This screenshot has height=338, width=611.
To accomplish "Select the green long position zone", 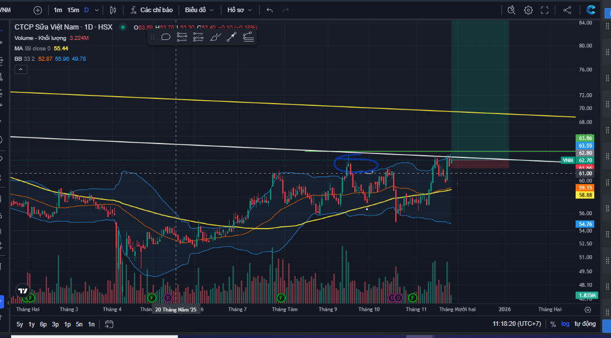I will pos(480,90).
